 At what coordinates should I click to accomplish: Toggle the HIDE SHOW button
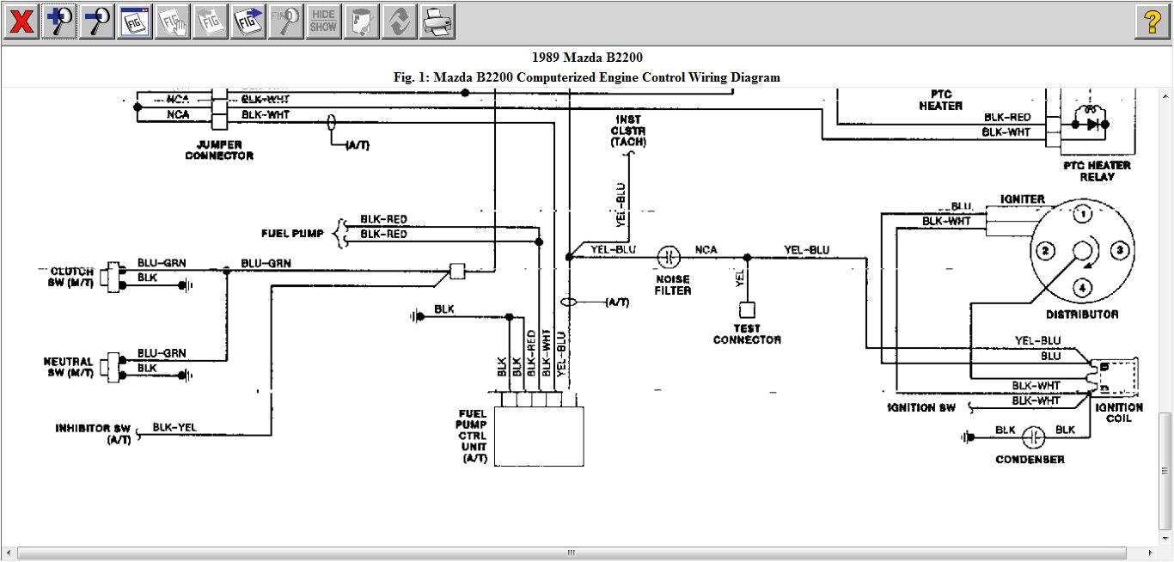tap(322, 22)
